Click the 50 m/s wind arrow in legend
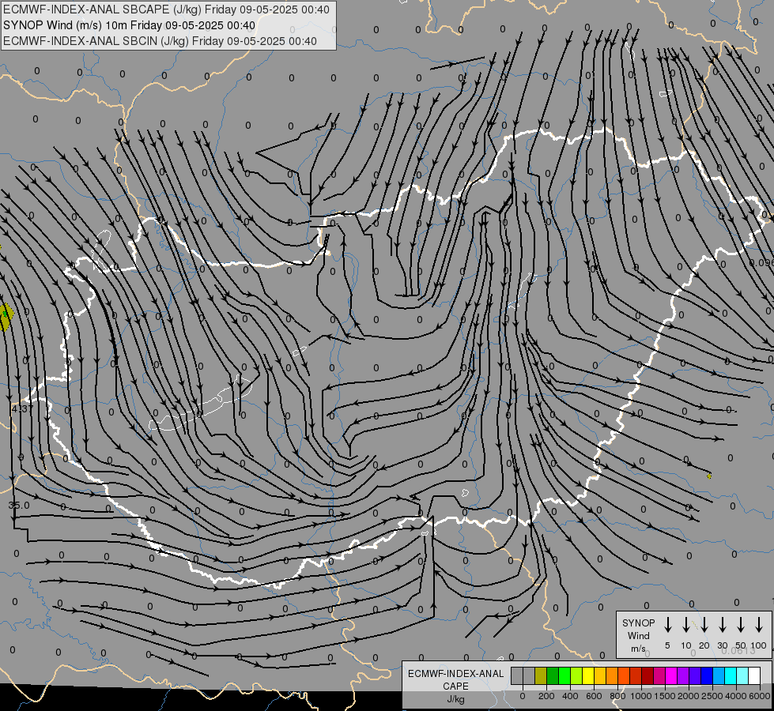Screen dimensions: 774x711 (x=741, y=624)
